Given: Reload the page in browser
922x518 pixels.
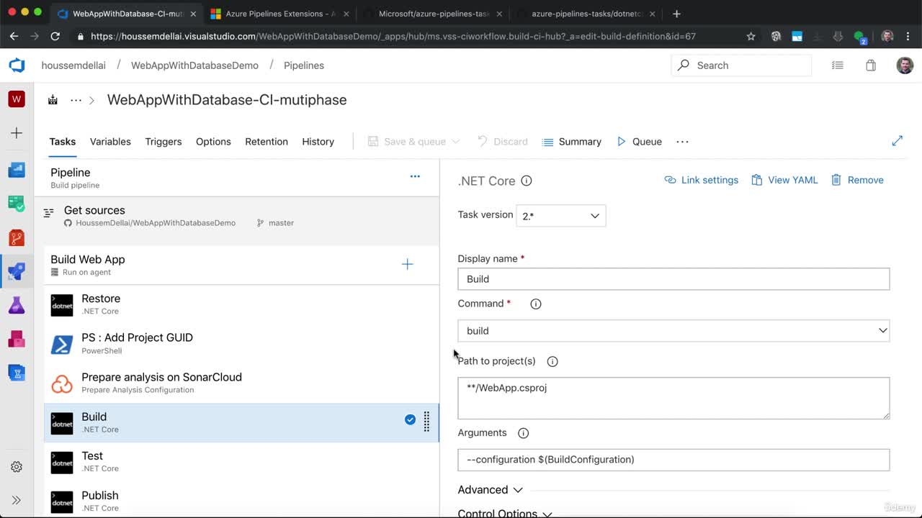Looking at the screenshot, I should pos(55,36).
